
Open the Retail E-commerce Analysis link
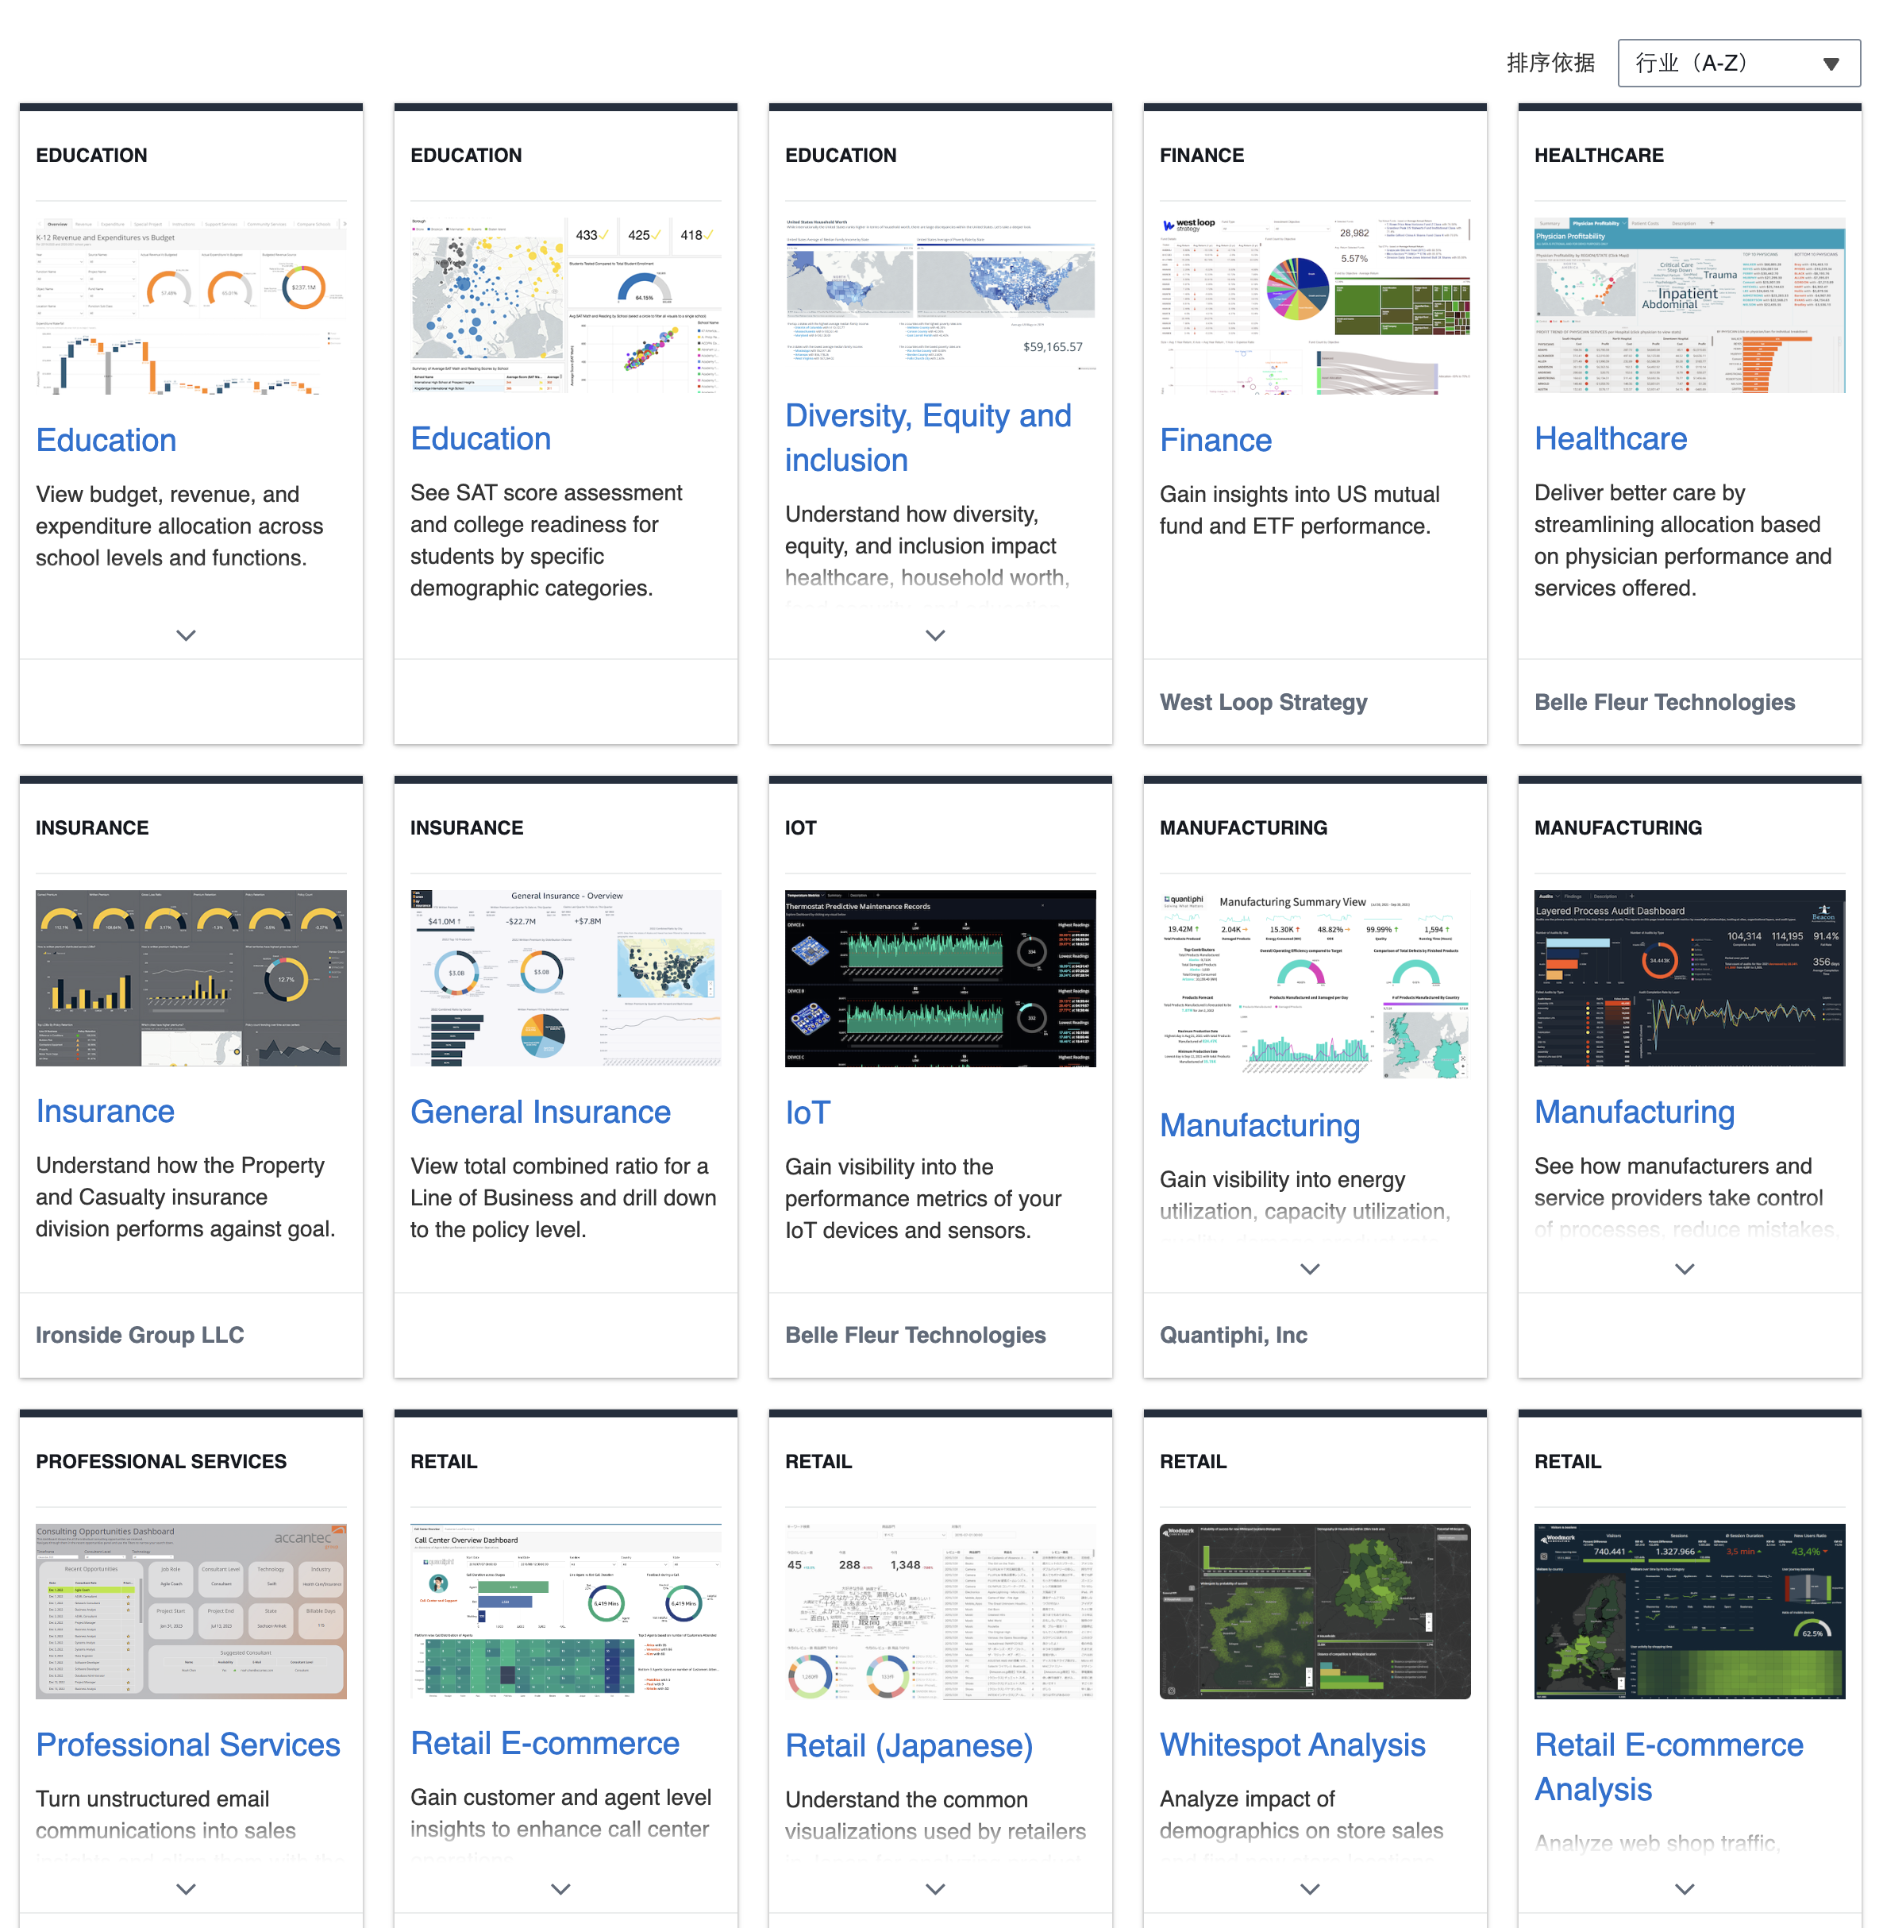point(1669,1768)
